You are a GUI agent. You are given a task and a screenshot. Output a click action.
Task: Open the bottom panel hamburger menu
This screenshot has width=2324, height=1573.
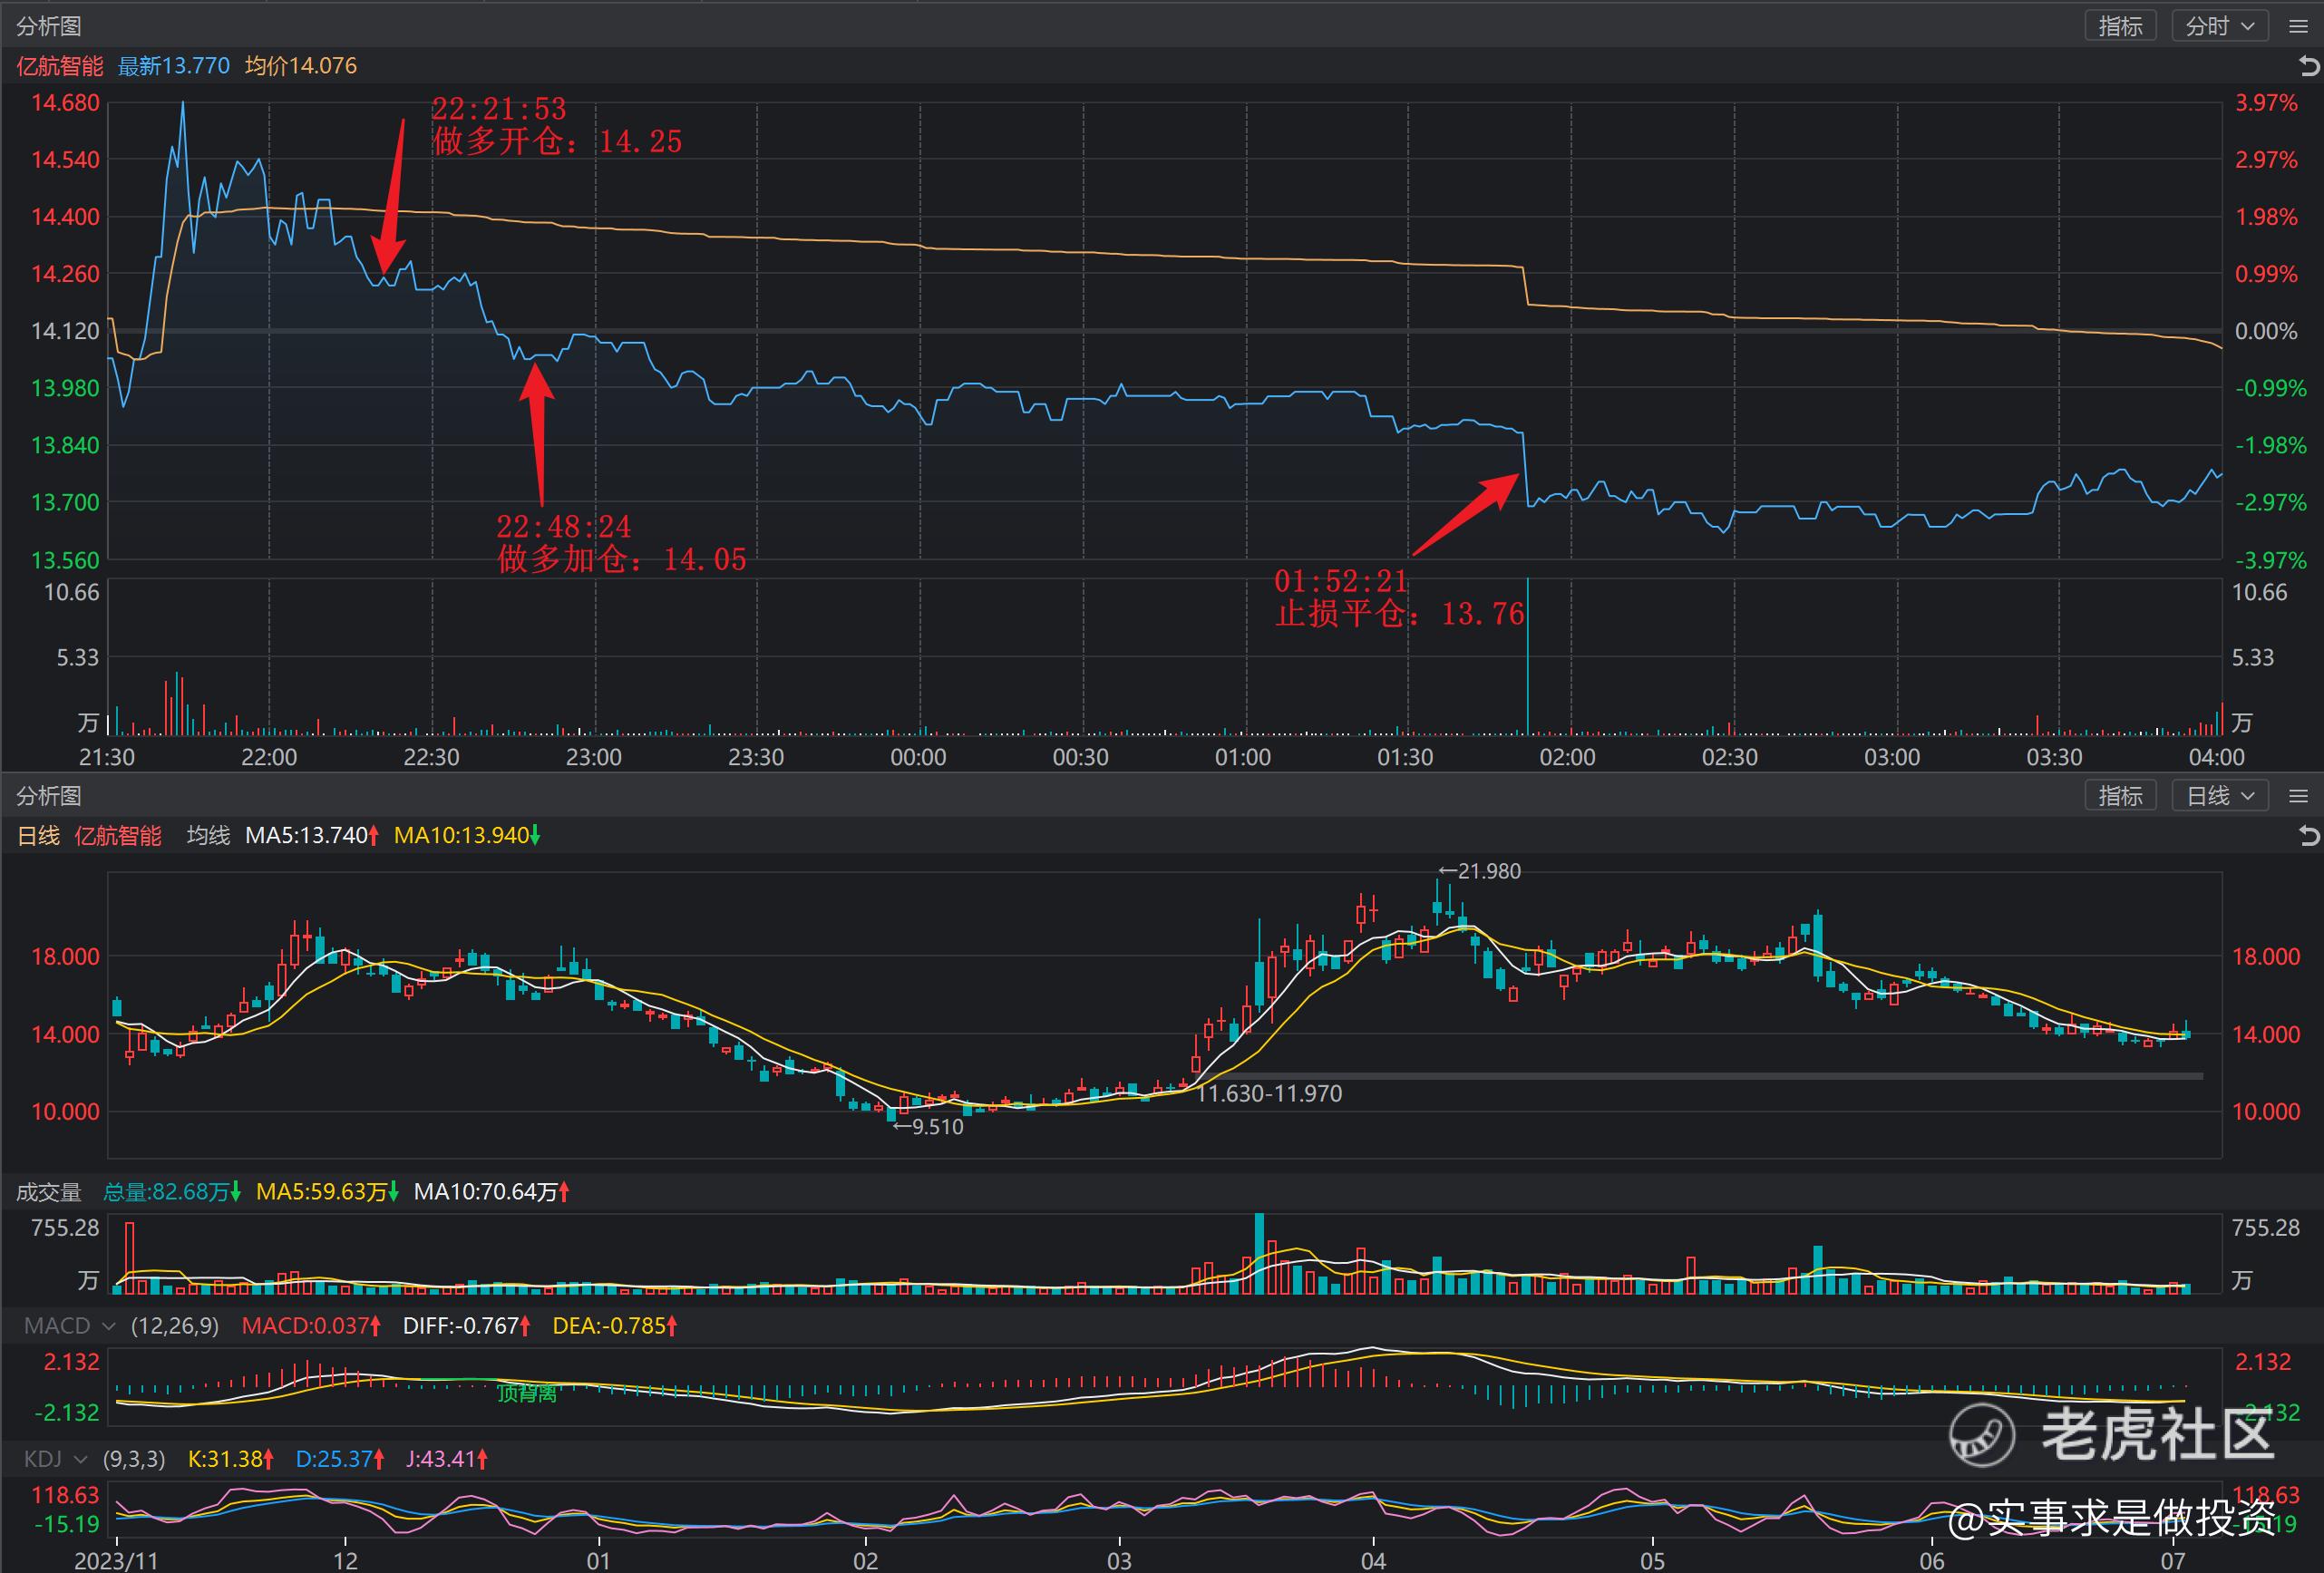click(x=2298, y=796)
